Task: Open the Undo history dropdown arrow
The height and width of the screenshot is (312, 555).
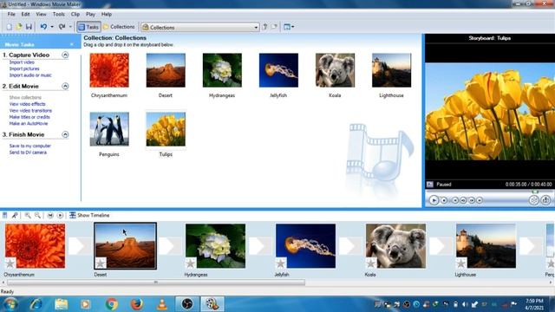Action: click(52, 27)
